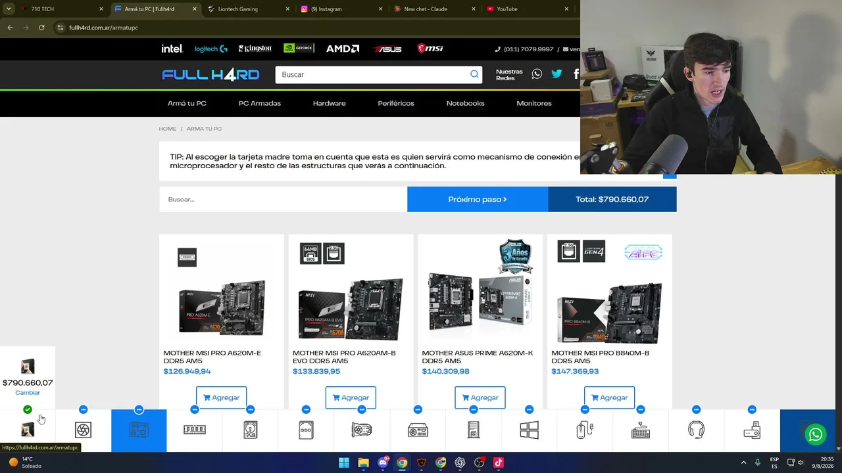The height and width of the screenshot is (473, 842).
Task: Open the Hardware menu
Action: click(x=330, y=103)
